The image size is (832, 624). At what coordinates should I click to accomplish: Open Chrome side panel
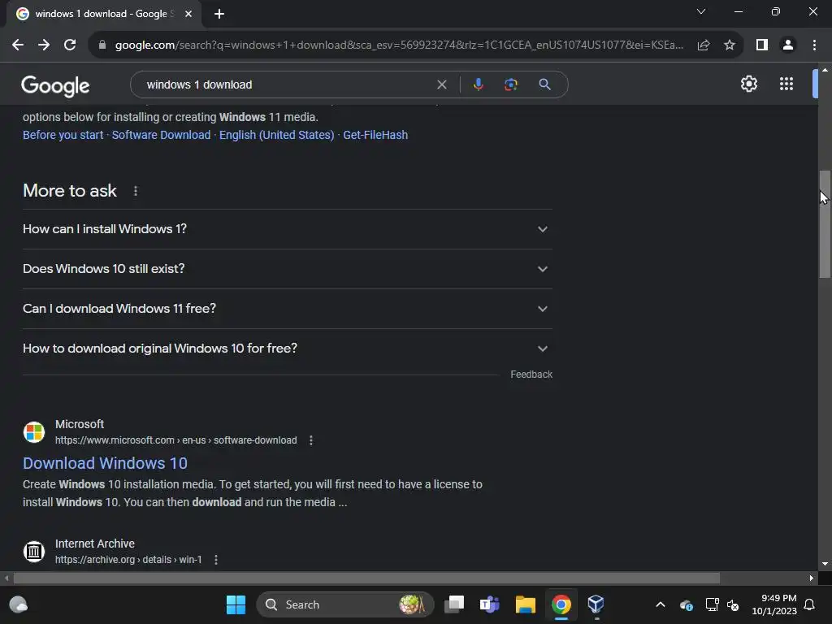pyautogui.click(x=762, y=45)
